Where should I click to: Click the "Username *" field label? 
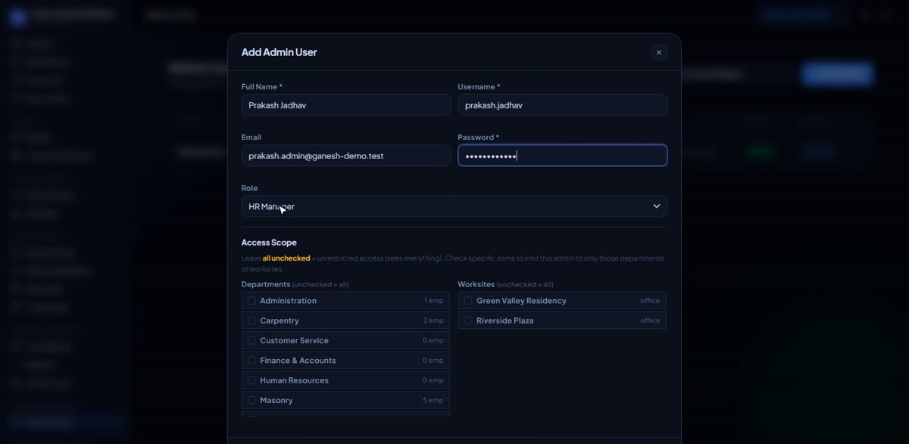coord(479,87)
